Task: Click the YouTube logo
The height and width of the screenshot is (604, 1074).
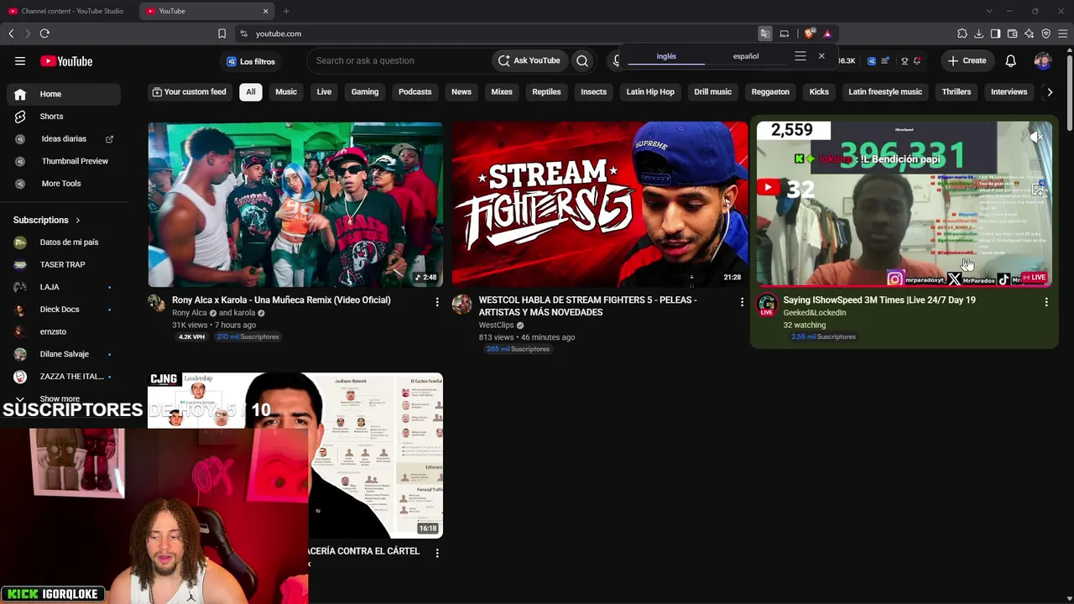Action: [66, 61]
